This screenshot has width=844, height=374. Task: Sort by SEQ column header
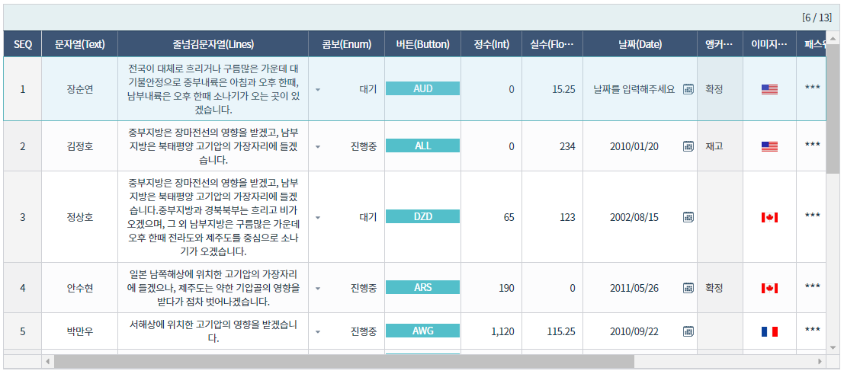23,44
